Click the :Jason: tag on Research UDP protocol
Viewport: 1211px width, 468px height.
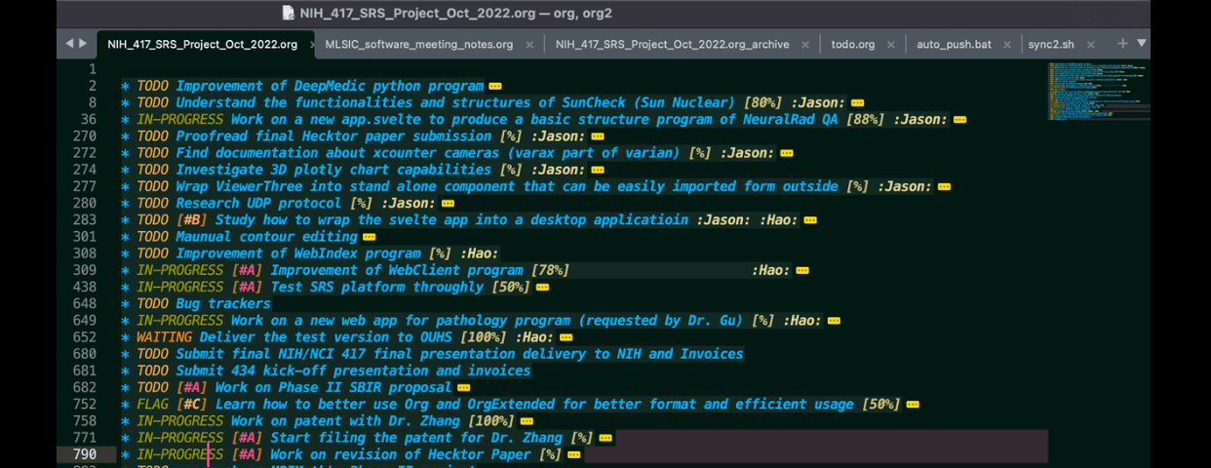[408, 204]
